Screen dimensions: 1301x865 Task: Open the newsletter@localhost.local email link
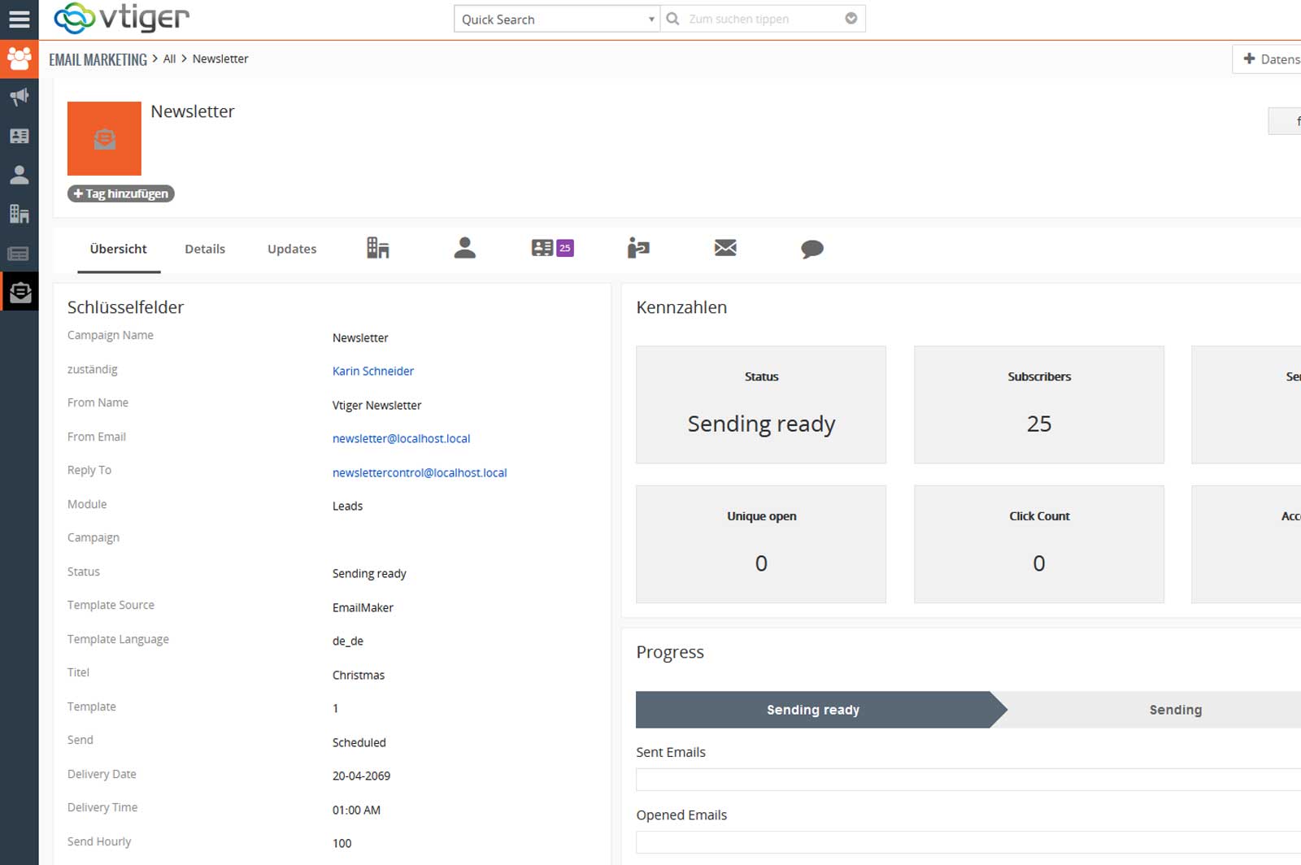(401, 438)
